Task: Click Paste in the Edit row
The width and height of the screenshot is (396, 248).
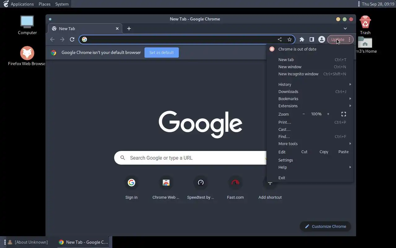Action: pyautogui.click(x=343, y=152)
